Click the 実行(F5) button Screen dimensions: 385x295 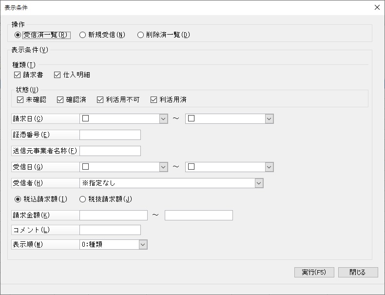tap(314, 272)
